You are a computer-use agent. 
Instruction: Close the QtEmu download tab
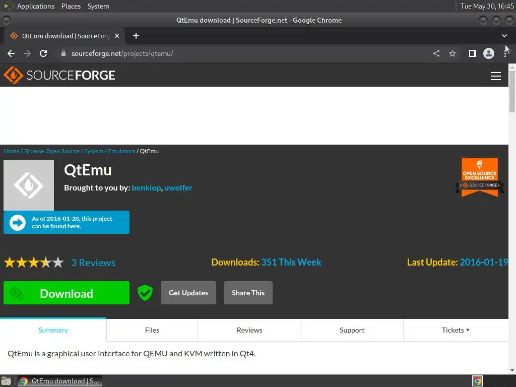[x=117, y=36]
